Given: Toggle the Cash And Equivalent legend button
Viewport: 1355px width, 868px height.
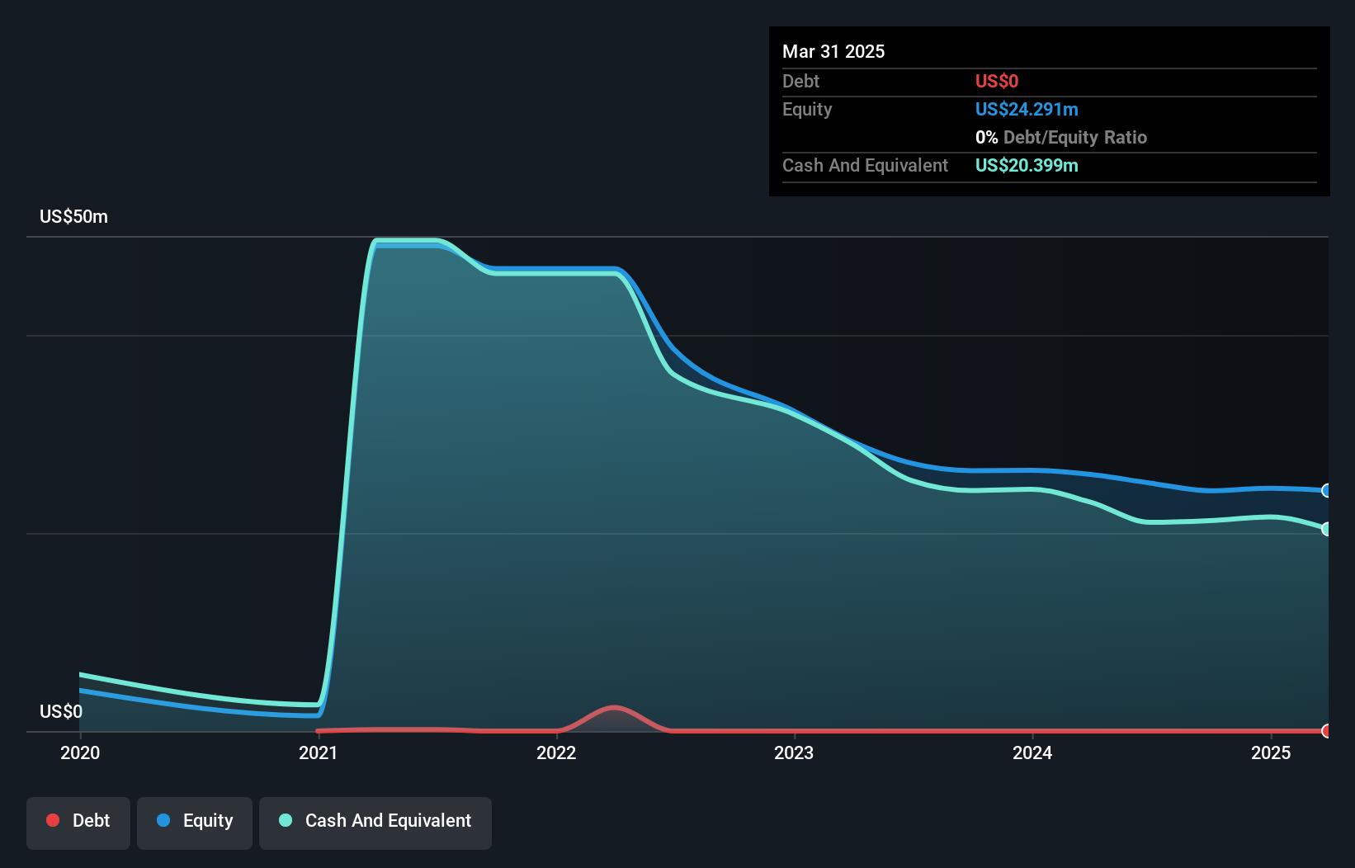Looking at the screenshot, I should [x=375, y=823].
